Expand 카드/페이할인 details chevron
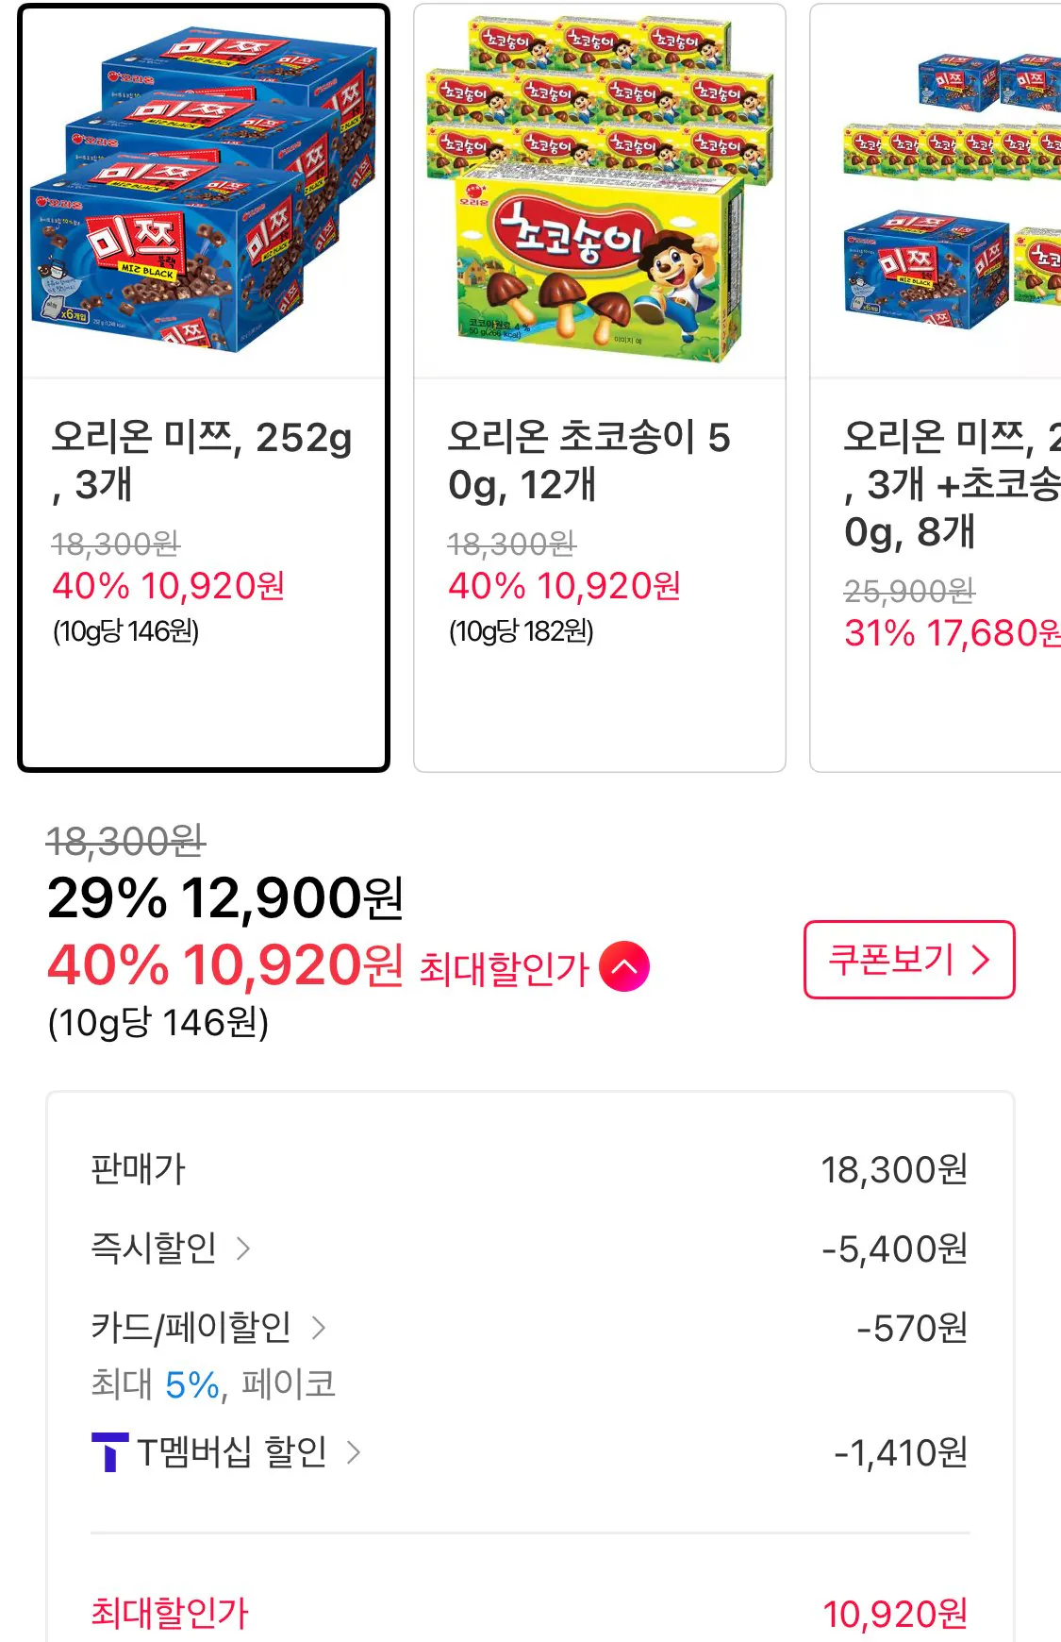This screenshot has width=1061, height=1642. pos(319,1328)
